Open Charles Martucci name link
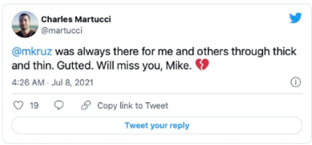312x145 pixels. (x=76, y=19)
